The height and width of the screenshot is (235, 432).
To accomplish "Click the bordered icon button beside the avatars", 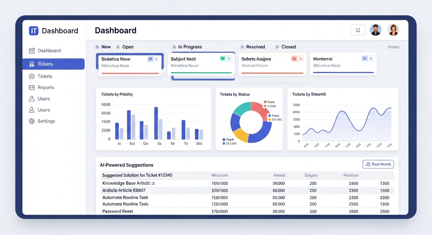I will pos(358,30).
